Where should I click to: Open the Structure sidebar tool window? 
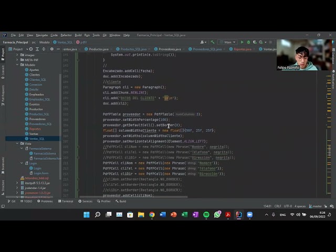tap(3, 187)
